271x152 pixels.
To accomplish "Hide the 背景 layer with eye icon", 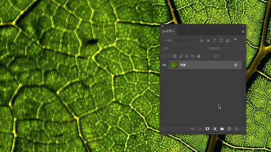I will point(164,65).
